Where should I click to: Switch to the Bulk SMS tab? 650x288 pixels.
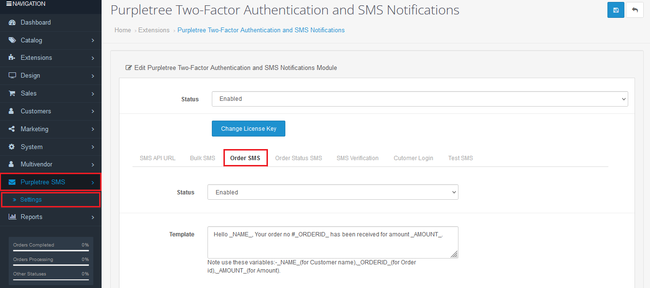pos(203,158)
